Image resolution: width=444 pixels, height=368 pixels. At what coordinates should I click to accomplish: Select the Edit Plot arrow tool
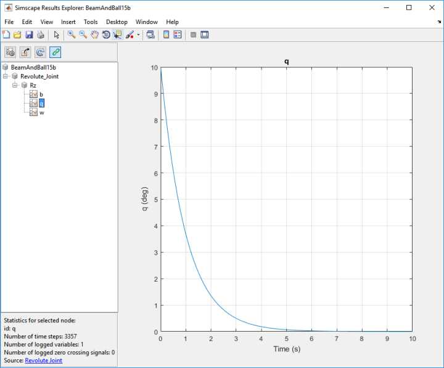point(56,35)
